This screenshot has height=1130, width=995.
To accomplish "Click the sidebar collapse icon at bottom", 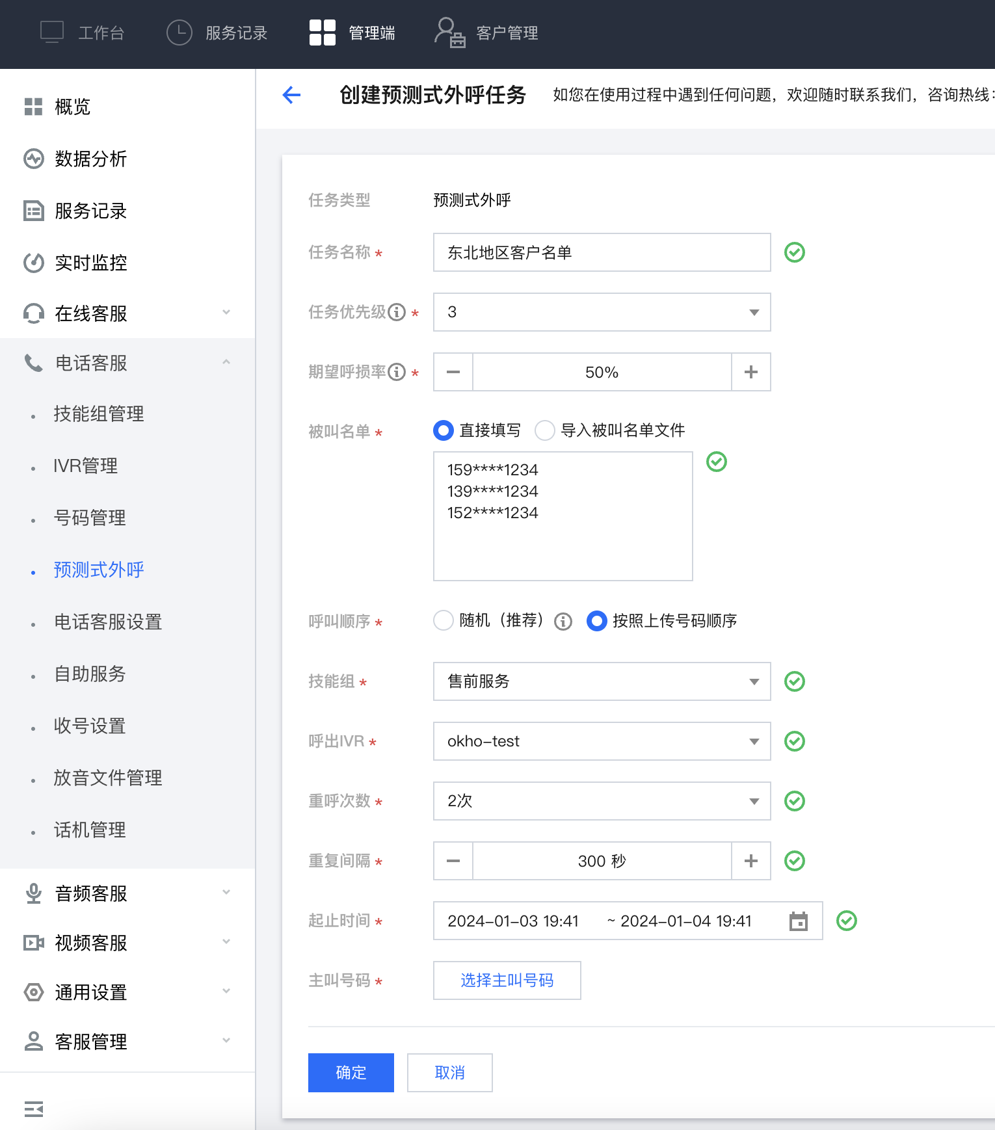I will coord(34,1109).
